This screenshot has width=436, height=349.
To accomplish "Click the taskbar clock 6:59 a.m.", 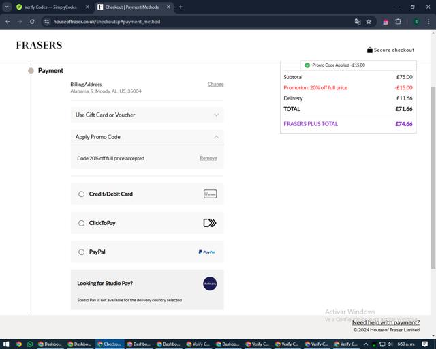I will point(406,344).
